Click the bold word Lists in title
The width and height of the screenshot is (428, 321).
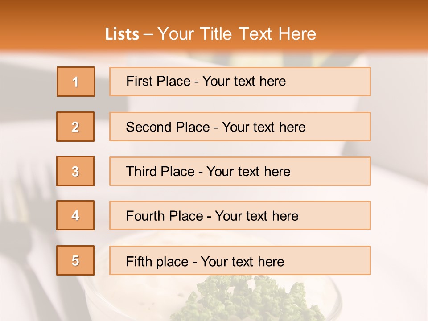coord(122,34)
